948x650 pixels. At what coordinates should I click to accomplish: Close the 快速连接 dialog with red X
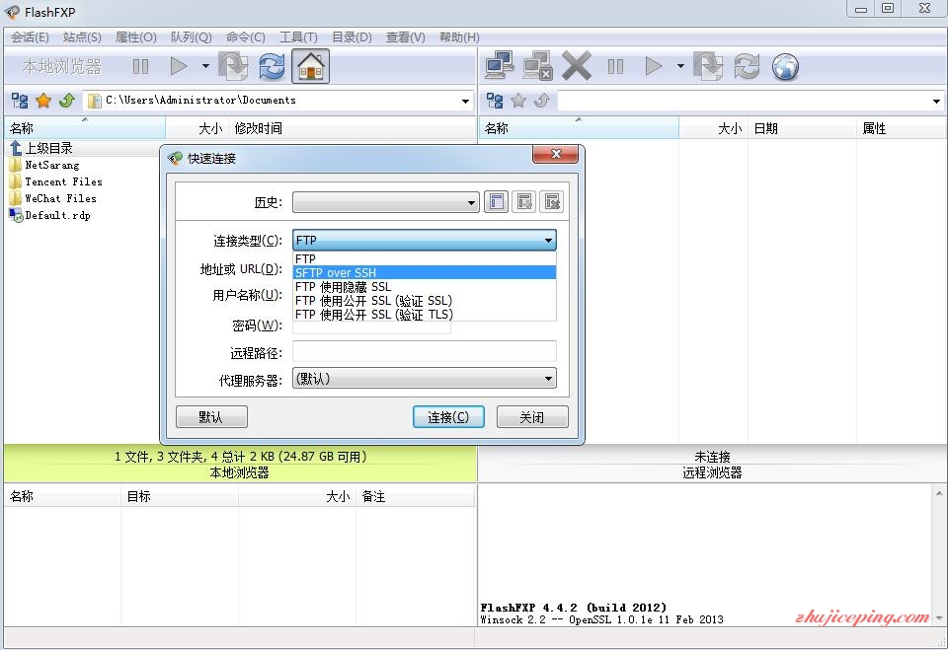coord(556,154)
